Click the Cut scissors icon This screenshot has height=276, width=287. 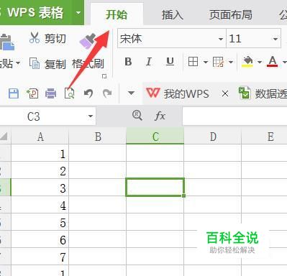coord(35,38)
